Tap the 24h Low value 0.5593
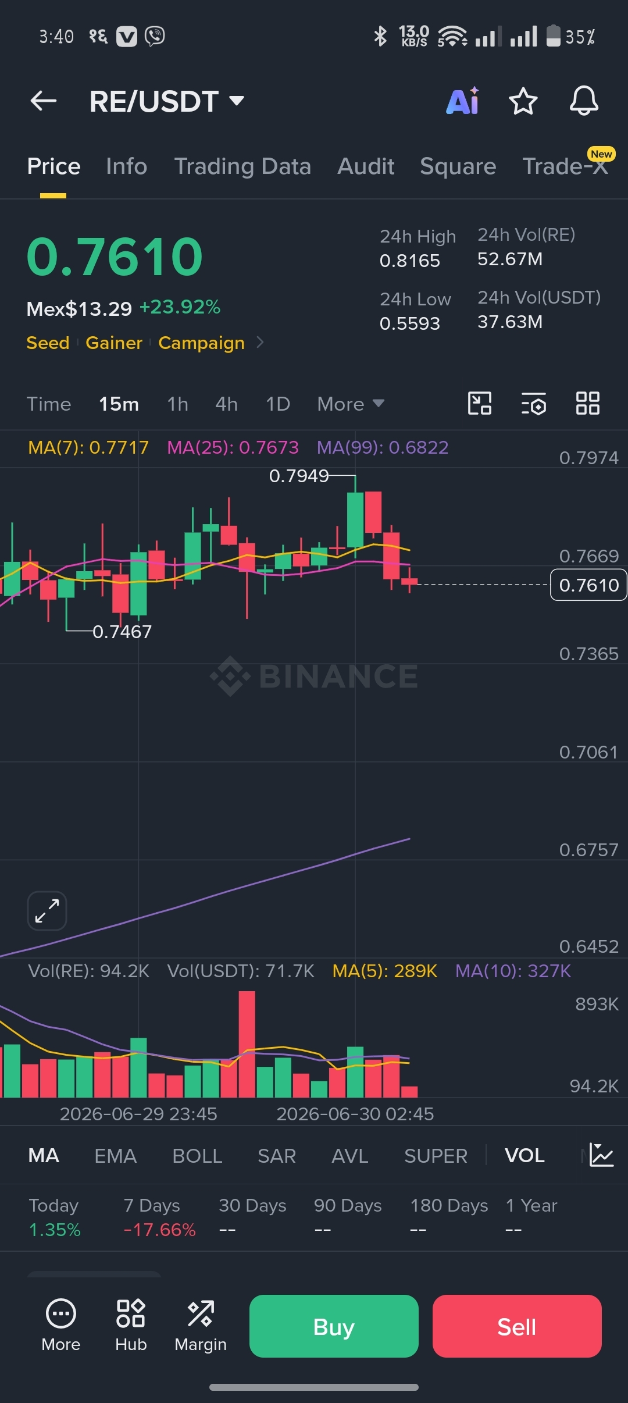This screenshot has height=1403, width=628. [410, 323]
